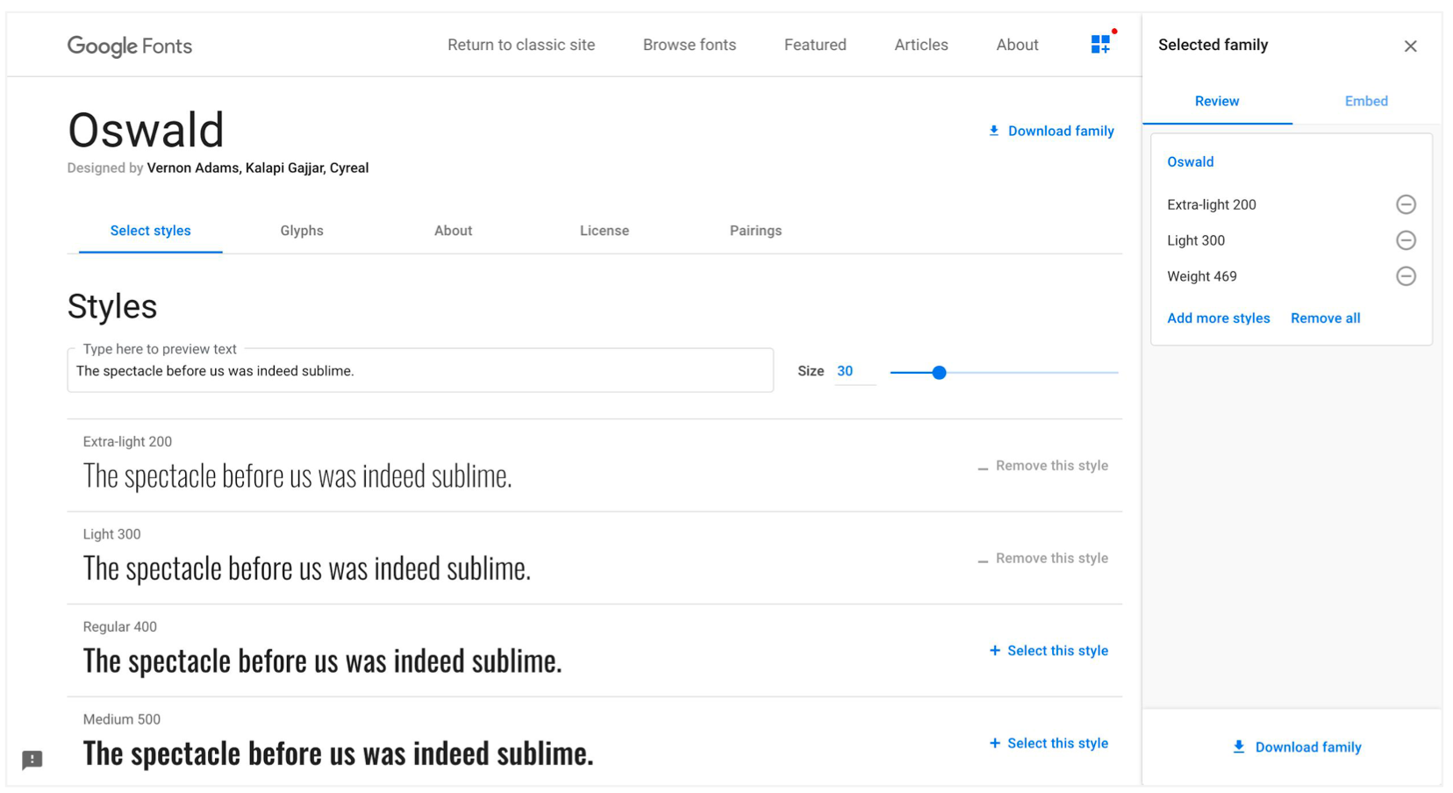Remove Extra-light 200 via minus circle icon
This screenshot has height=793, width=1453.
[1406, 204]
